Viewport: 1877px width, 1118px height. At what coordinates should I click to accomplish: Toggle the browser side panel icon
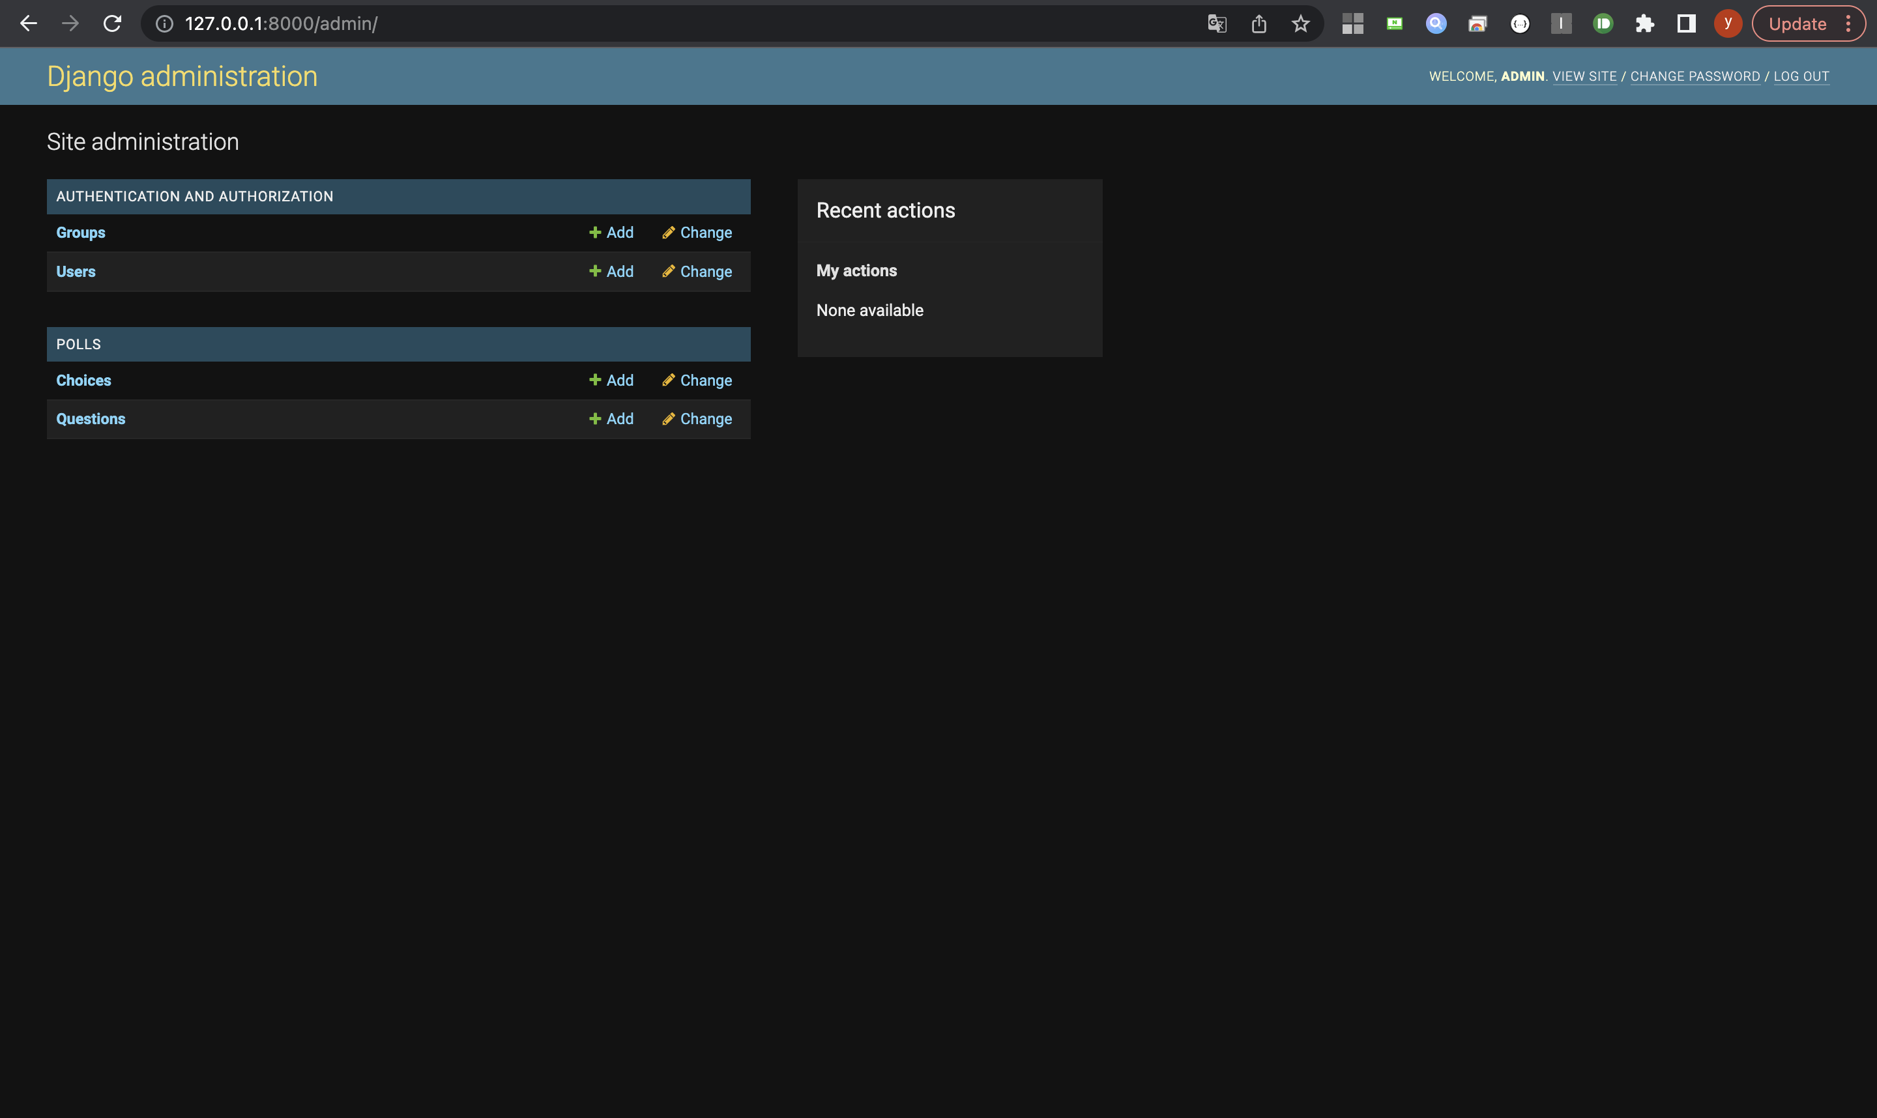pyautogui.click(x=1686, y=23)
